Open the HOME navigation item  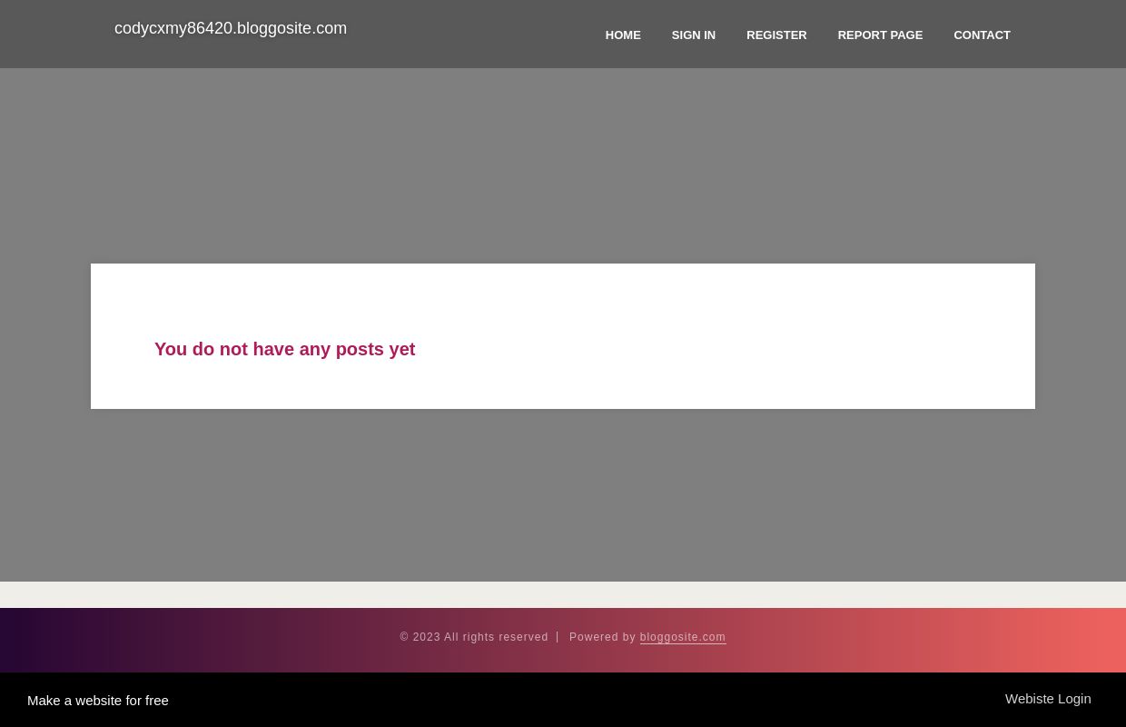point(623,35)
